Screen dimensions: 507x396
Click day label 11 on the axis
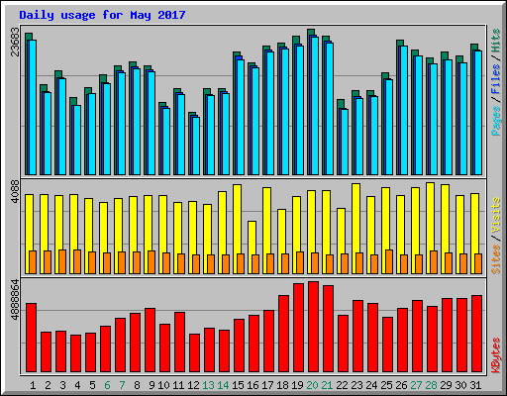(x=178, y=385)
